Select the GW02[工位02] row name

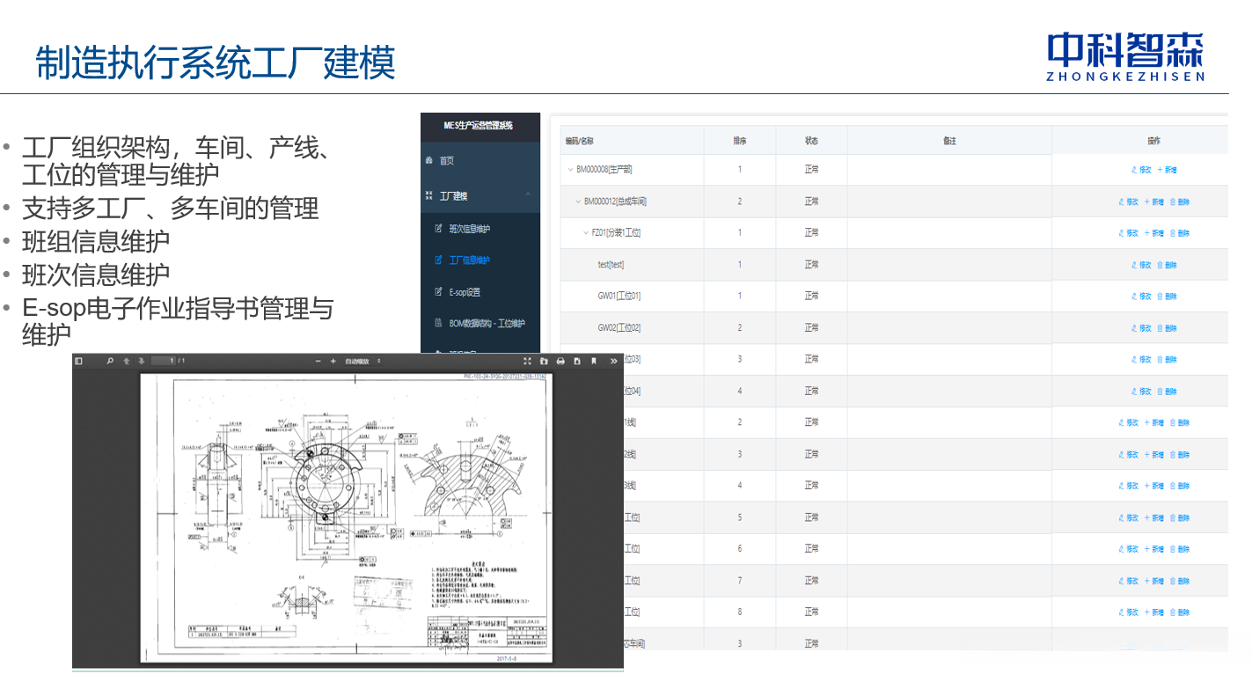[x=619, y=328]
